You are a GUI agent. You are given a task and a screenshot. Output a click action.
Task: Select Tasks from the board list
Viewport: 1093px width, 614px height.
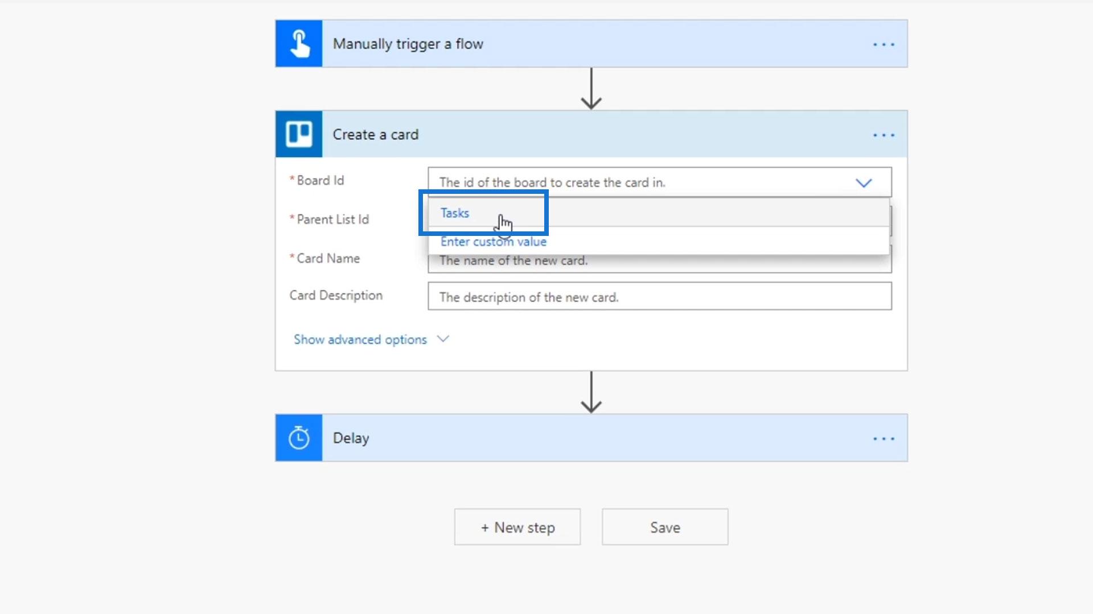click(x=455, y=213)
